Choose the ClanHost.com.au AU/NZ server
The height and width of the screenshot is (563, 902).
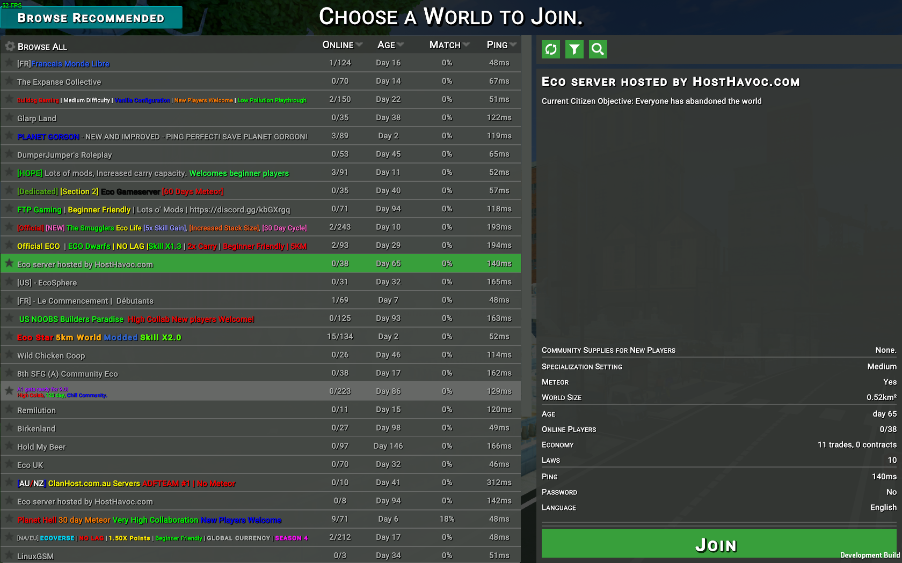pyautogui.click(x=261, y=483)
